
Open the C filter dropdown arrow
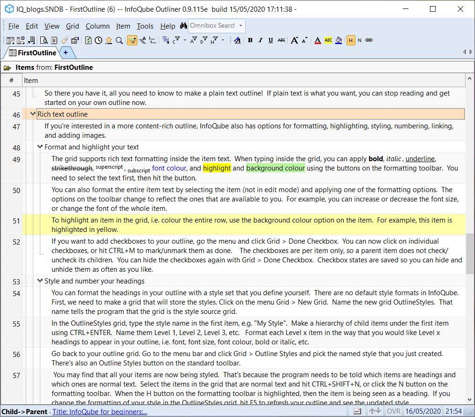pyautogui.click(x=185, y=40)
